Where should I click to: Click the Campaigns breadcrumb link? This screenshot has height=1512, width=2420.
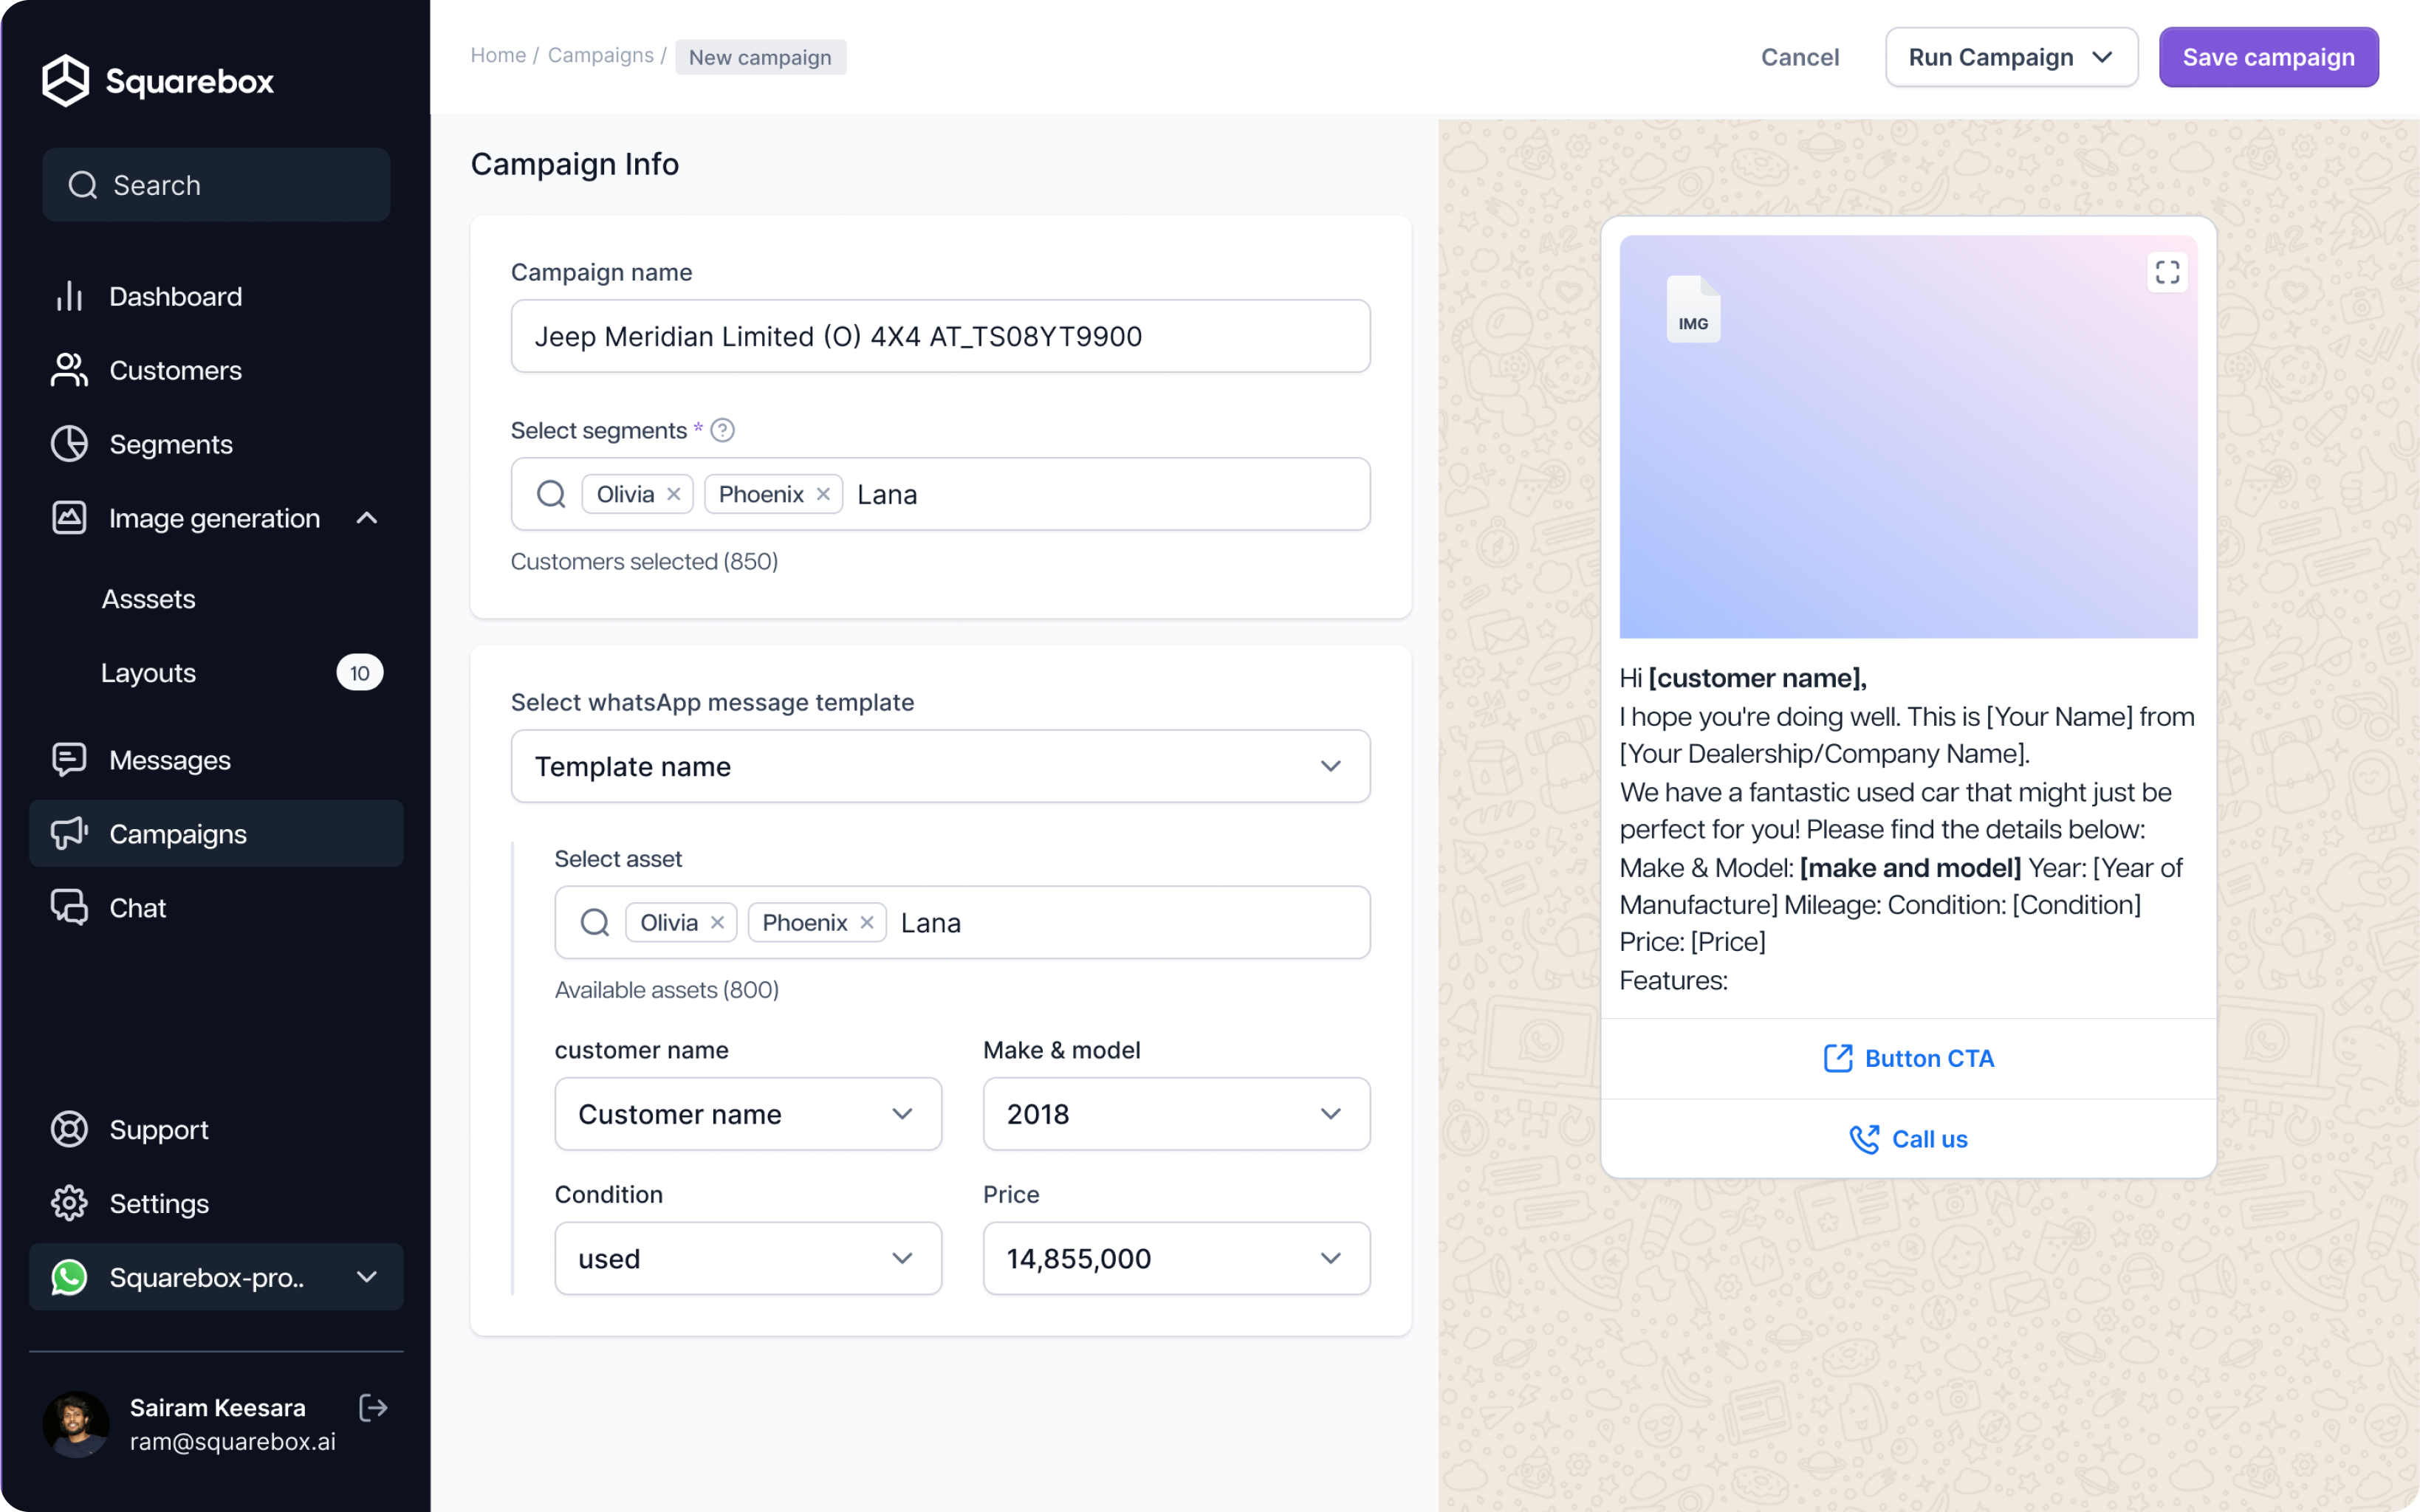[600, 55]
